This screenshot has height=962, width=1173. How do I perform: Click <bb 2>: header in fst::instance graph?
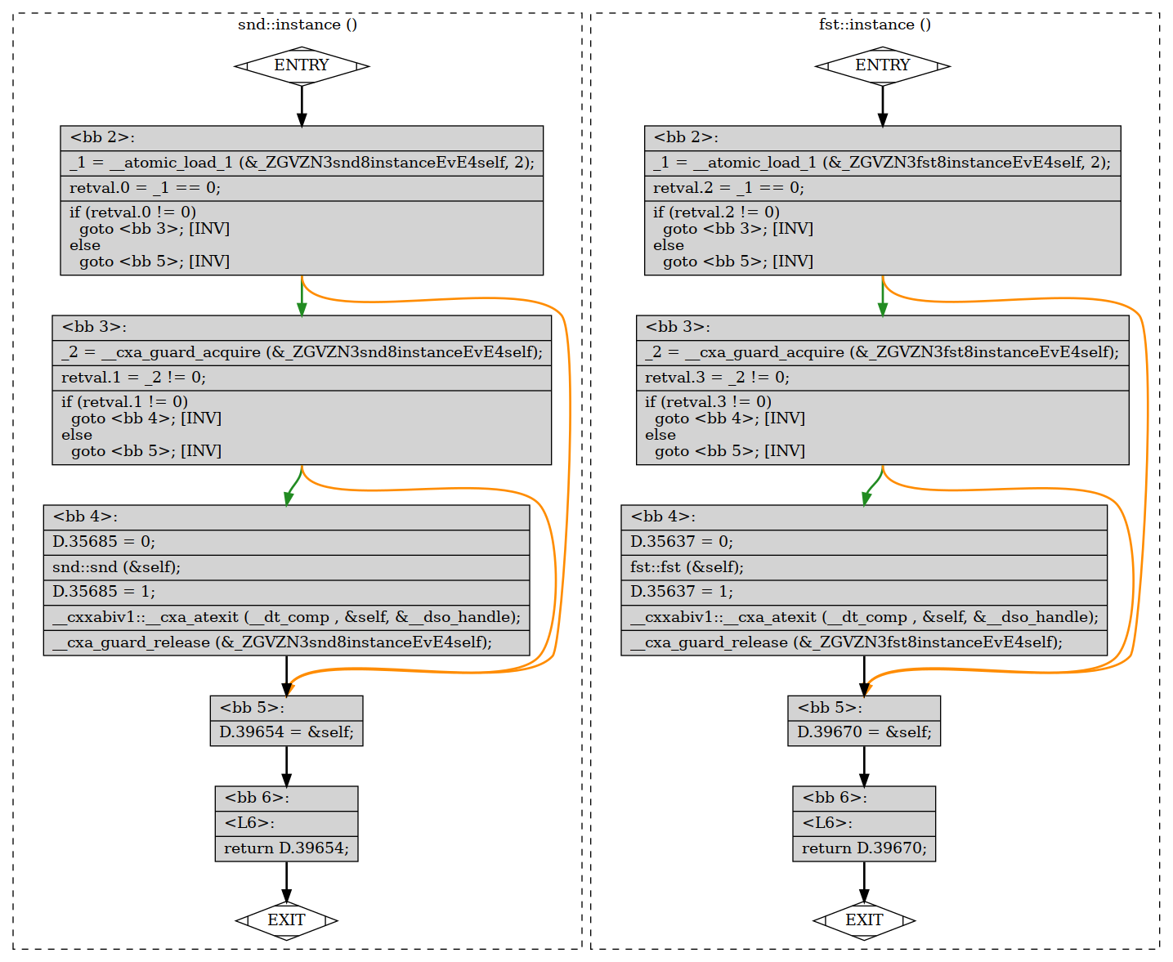pyautogui.click(x=883, y=138)
